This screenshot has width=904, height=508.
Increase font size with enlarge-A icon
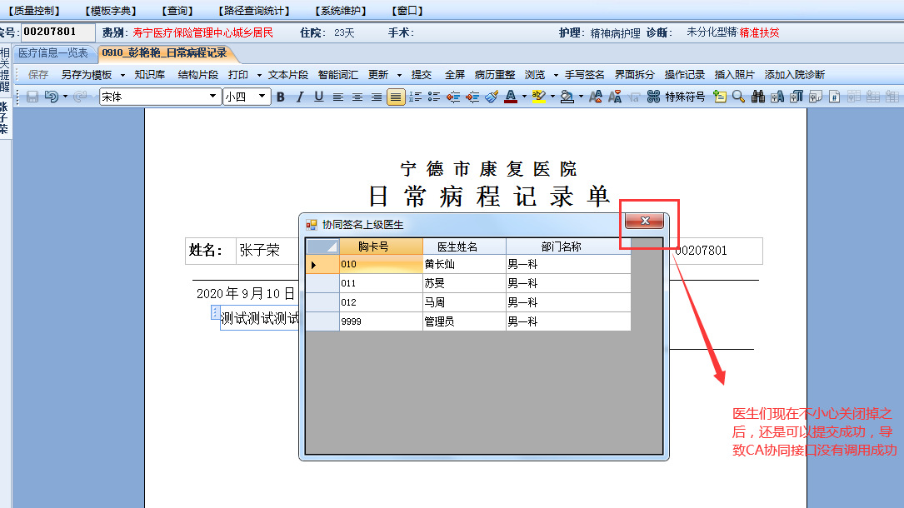tap(596, 97)
